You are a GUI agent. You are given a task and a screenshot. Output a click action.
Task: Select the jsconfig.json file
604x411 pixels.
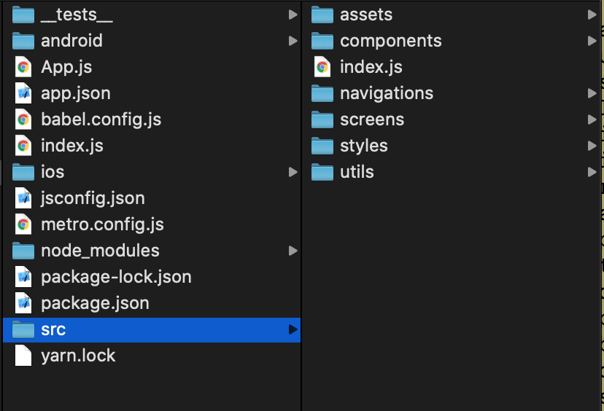[x=152, y=198]
